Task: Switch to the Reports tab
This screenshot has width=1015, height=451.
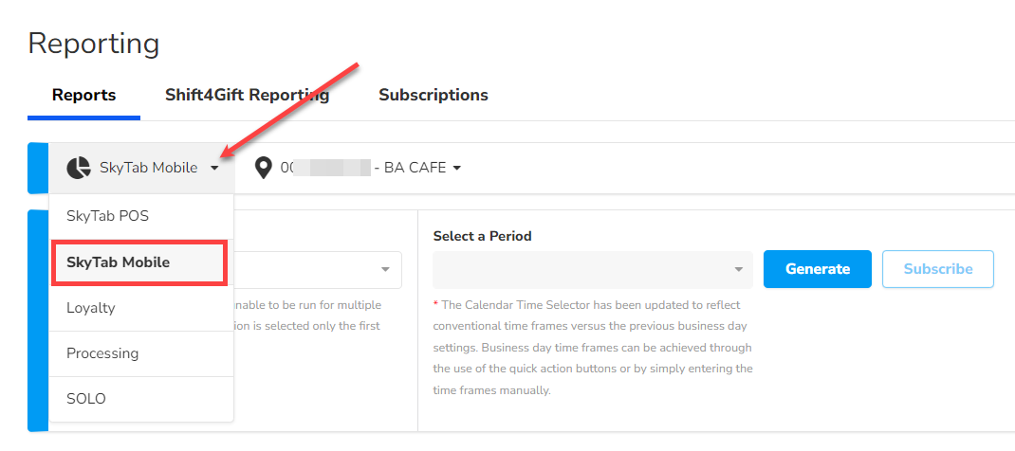Action: tap(83, 95)
